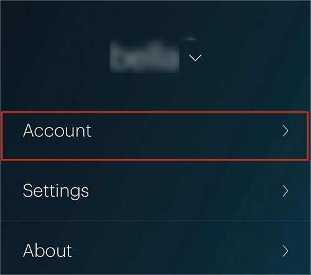Open profile dropdown beside blurred name

pyautogui.click(x=195, y=58)
